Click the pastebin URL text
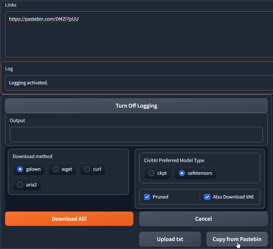The height and width of the screenshot is (249, 273). tap(44, 19)
